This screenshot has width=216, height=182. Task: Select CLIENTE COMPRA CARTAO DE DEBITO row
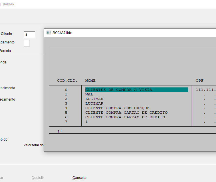pos(125,117)
